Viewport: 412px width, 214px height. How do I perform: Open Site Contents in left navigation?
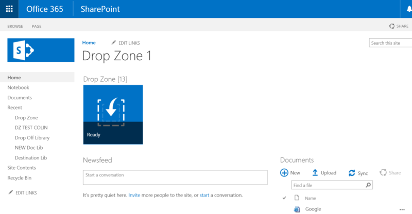coord(22,168)
